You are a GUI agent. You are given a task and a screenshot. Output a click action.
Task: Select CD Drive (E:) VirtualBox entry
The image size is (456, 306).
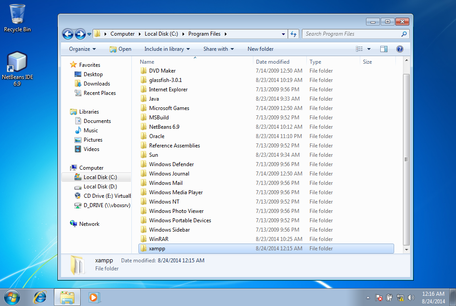[x=103, y=196]
